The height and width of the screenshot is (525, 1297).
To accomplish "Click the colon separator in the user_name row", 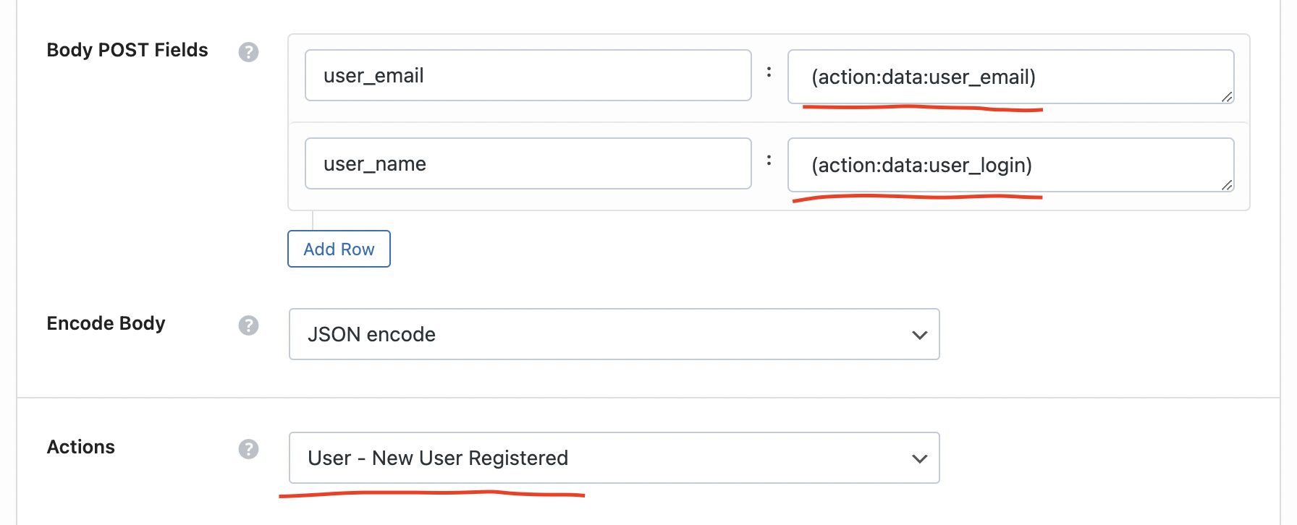I will coord(769,160).
